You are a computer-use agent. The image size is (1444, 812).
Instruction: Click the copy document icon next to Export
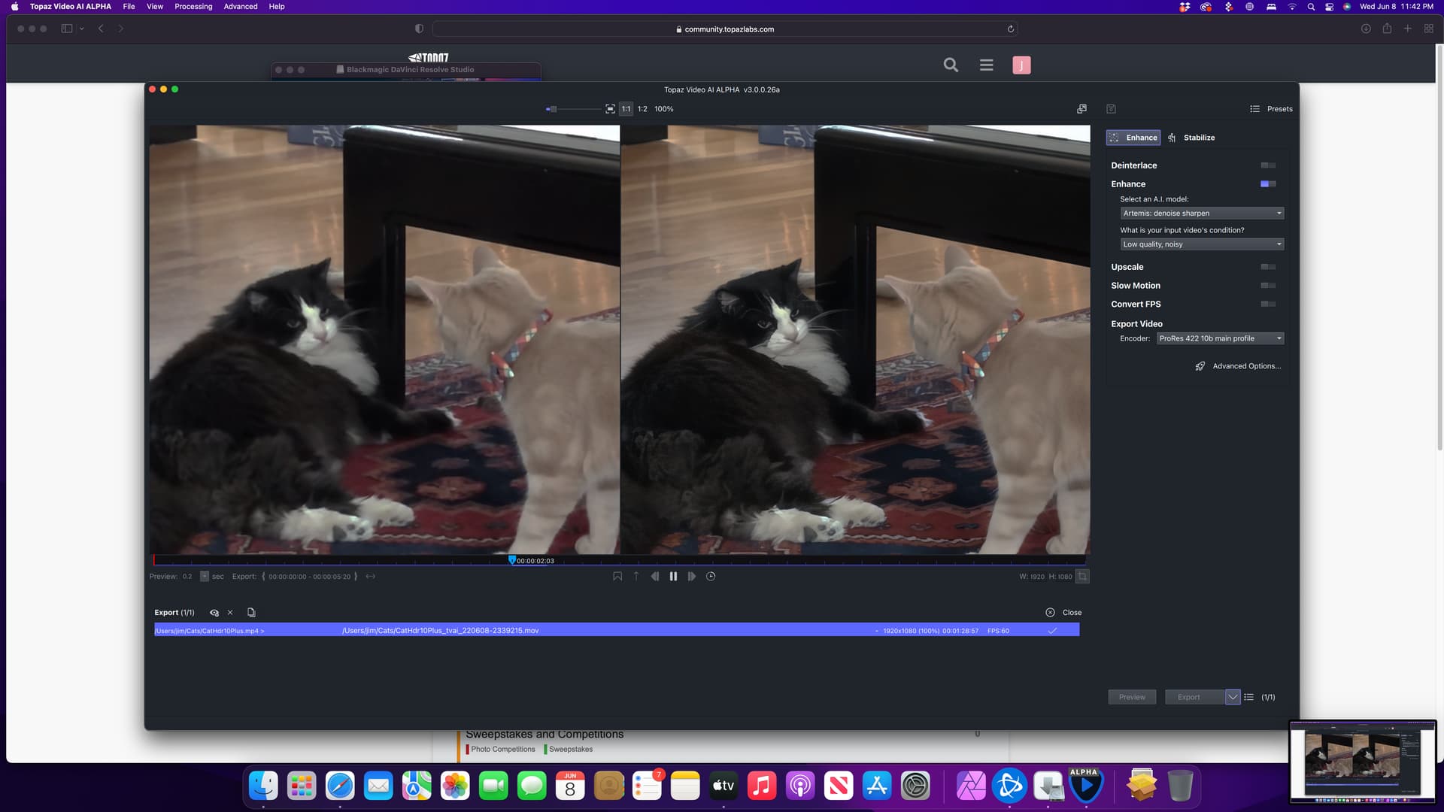pos(251,613)
